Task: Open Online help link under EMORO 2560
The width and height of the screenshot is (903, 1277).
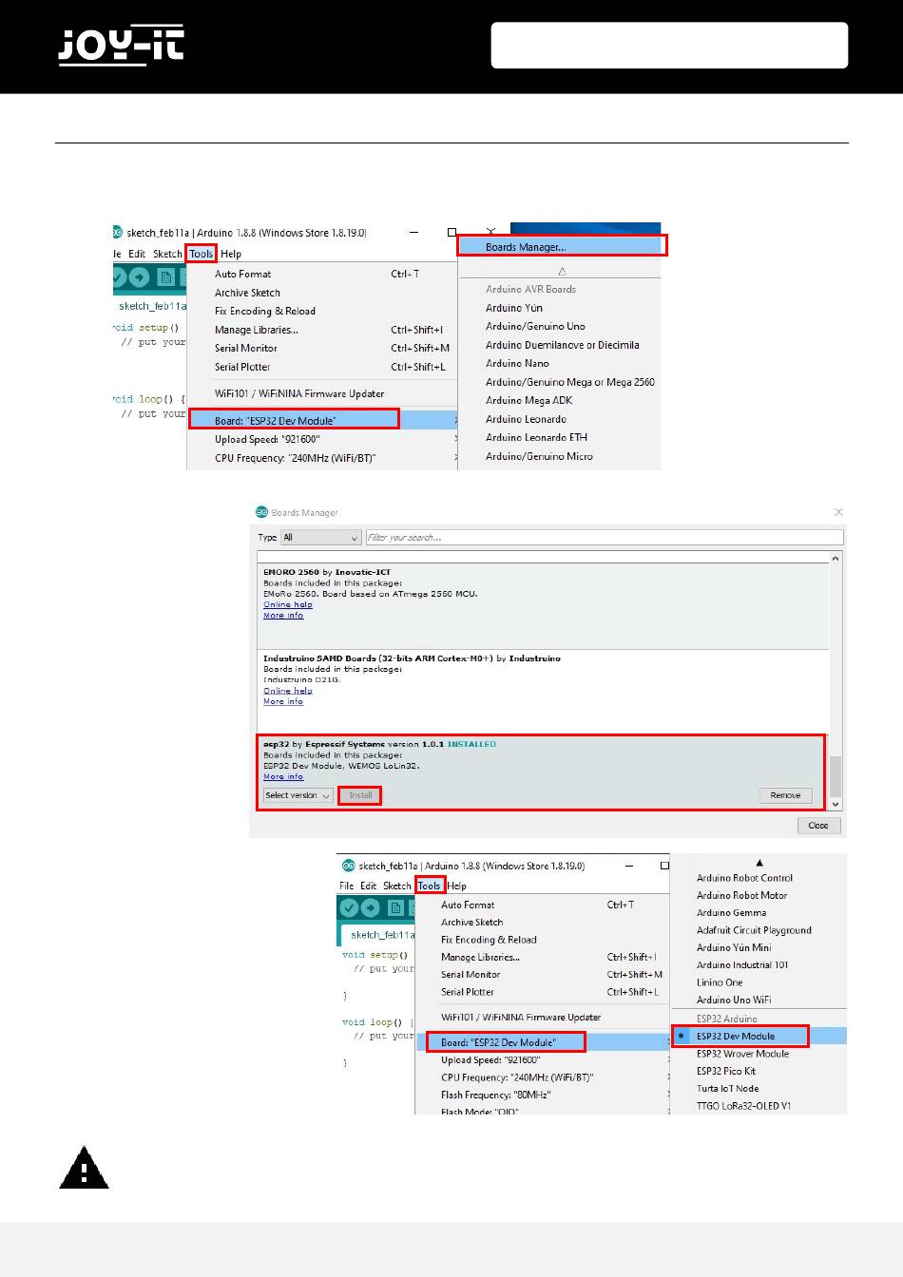Action: pyautogui.click(x=288, y=604)
